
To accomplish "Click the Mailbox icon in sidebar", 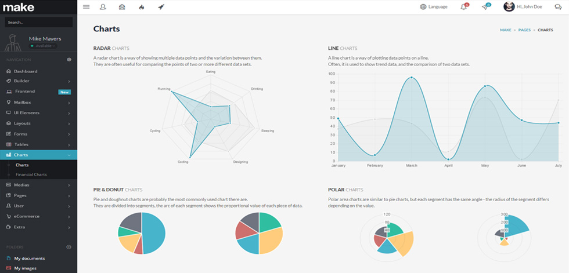I will 9,103.
